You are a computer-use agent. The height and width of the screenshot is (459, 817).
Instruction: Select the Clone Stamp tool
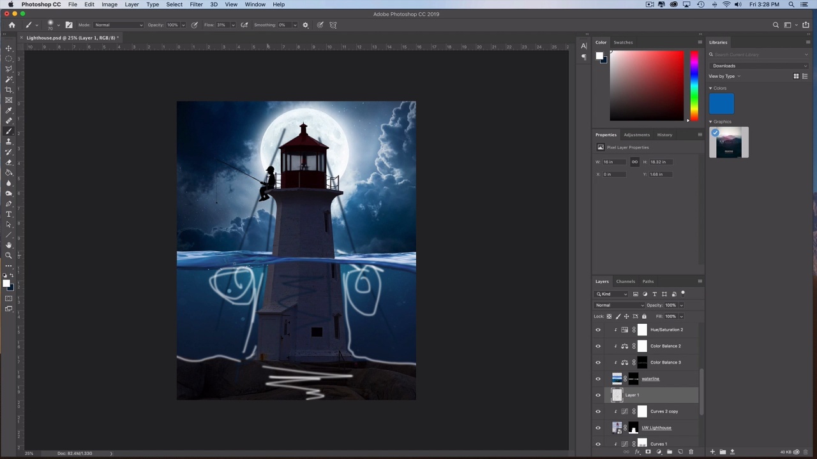(9, 142)
